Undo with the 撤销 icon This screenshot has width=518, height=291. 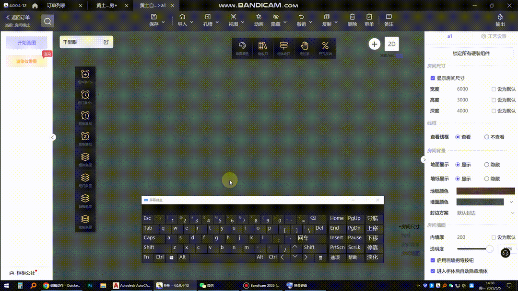pos(301,17)
